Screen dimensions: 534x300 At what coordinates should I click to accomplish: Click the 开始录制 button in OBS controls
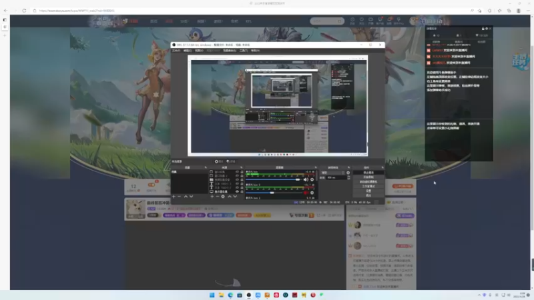click(x=368, y=177)
